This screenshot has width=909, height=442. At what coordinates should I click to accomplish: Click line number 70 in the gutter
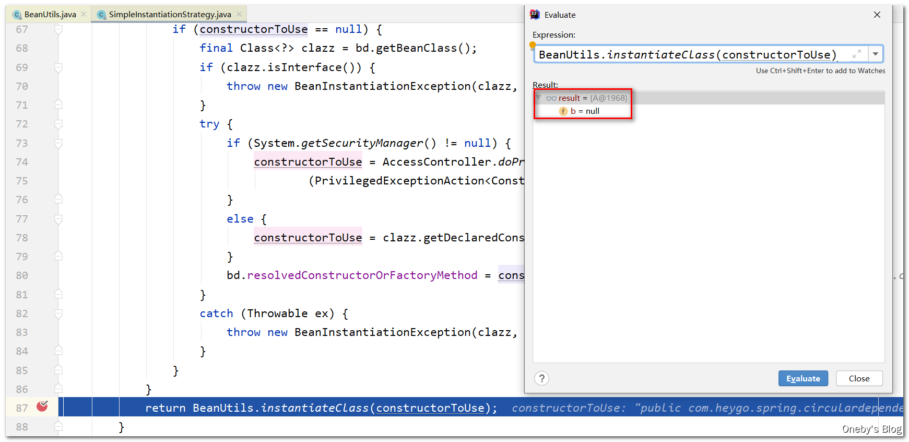22,86
